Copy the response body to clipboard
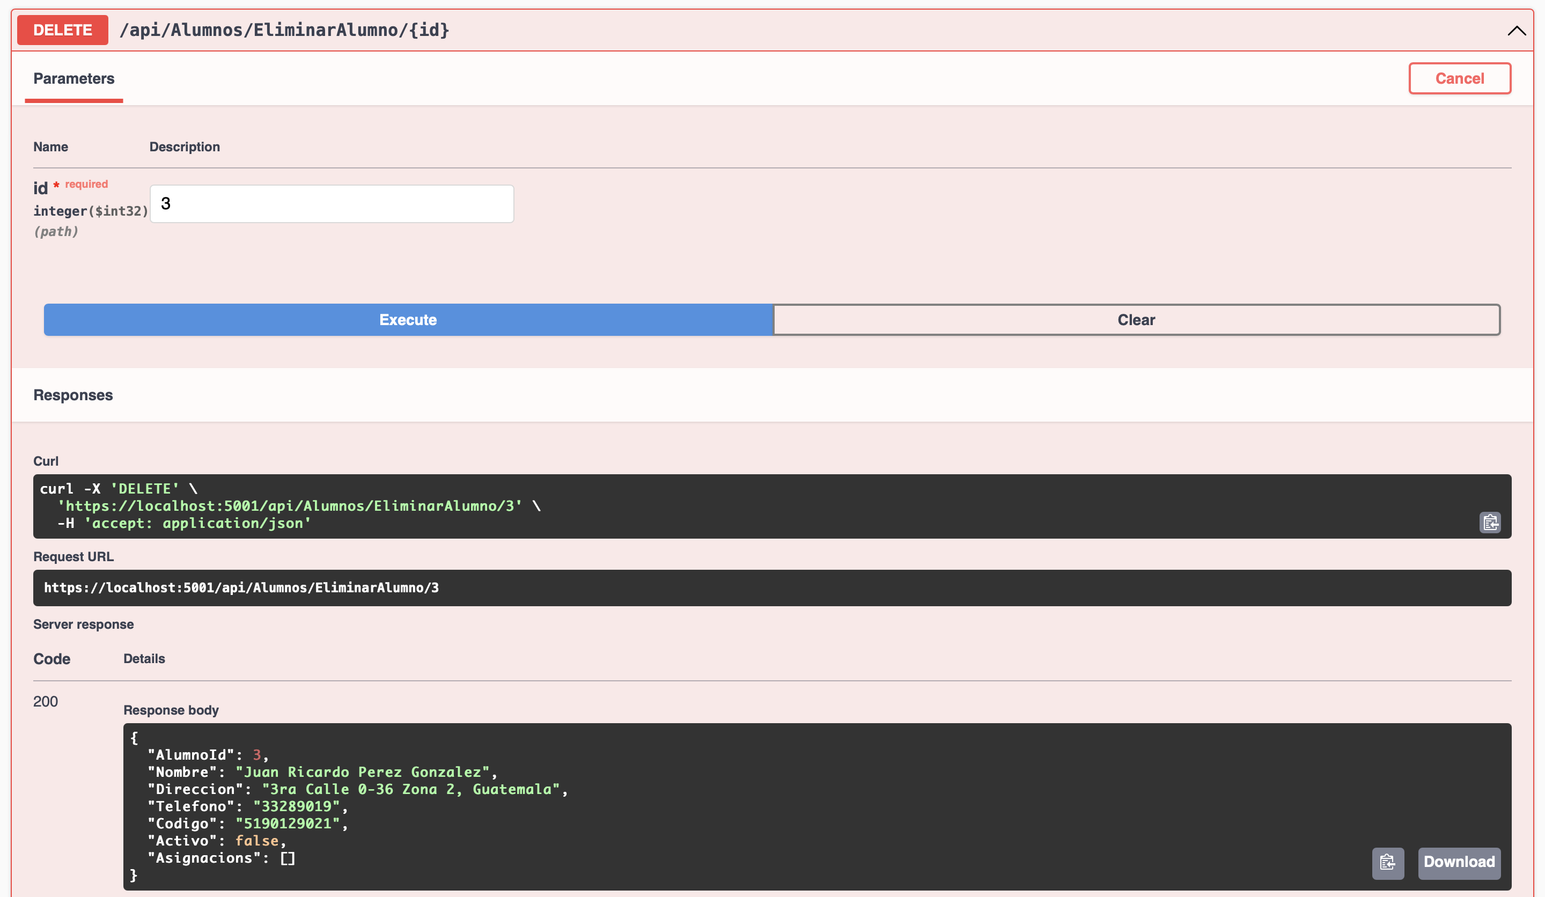 coord(1388,863)
